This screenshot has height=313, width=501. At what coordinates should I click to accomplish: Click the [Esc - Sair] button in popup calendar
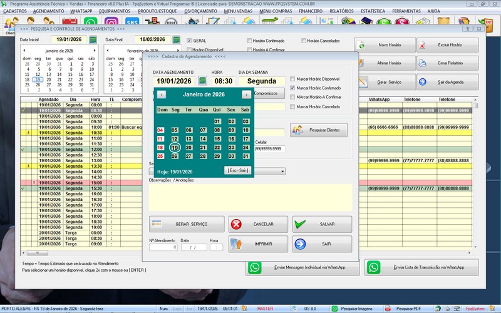click(x=238, y=170)
